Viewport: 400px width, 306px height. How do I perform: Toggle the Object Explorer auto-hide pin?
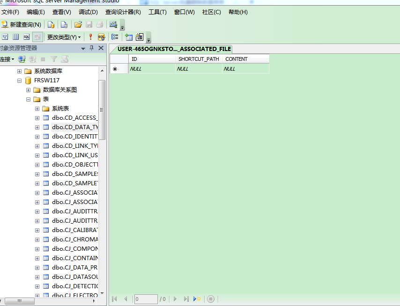92,48
